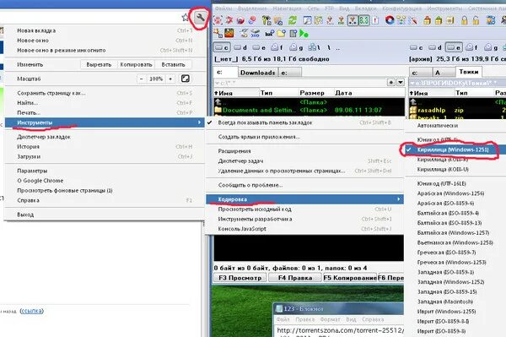Viewport: 506px width, 337px height.
Task: Switch to Твики tab in right panel
Action: click(x=469, y=72)
